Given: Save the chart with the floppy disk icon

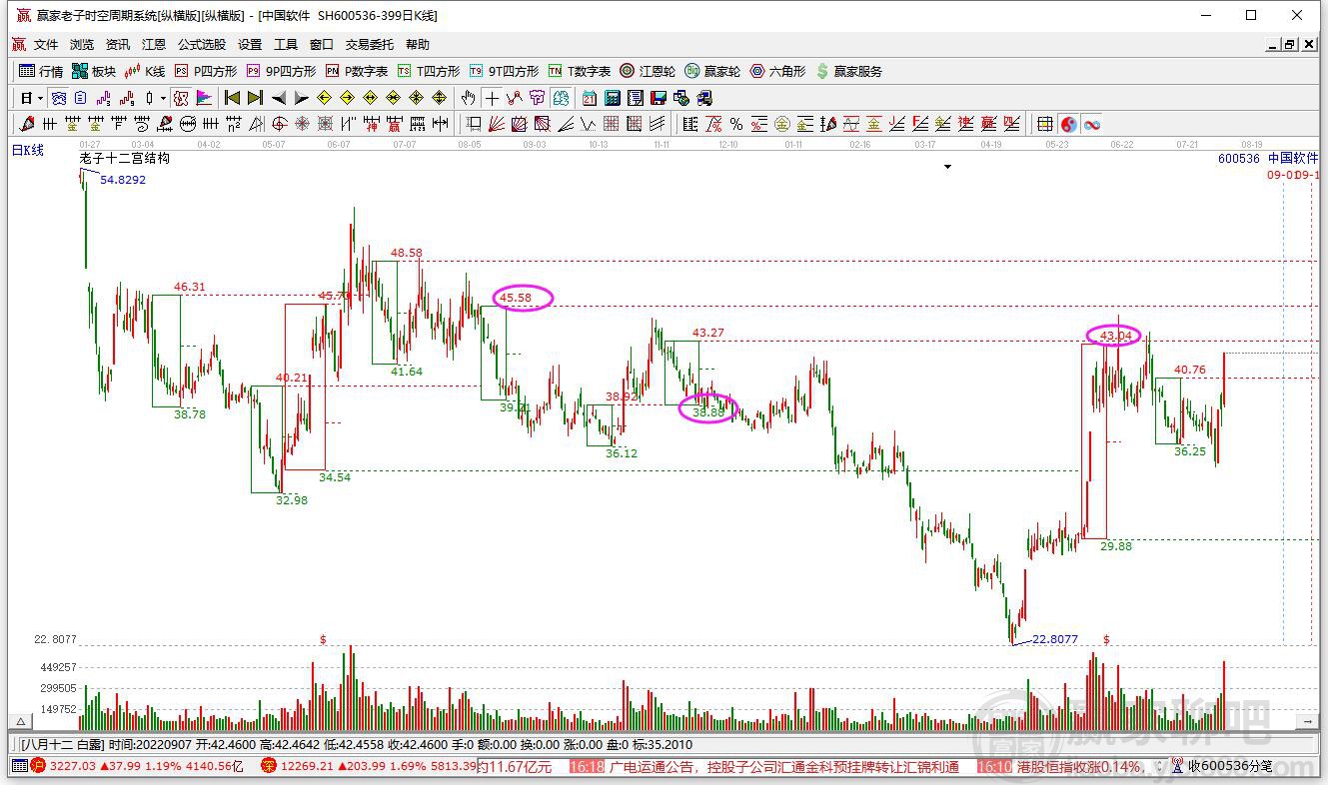Looking at the screenshot, I should [659, 98].
